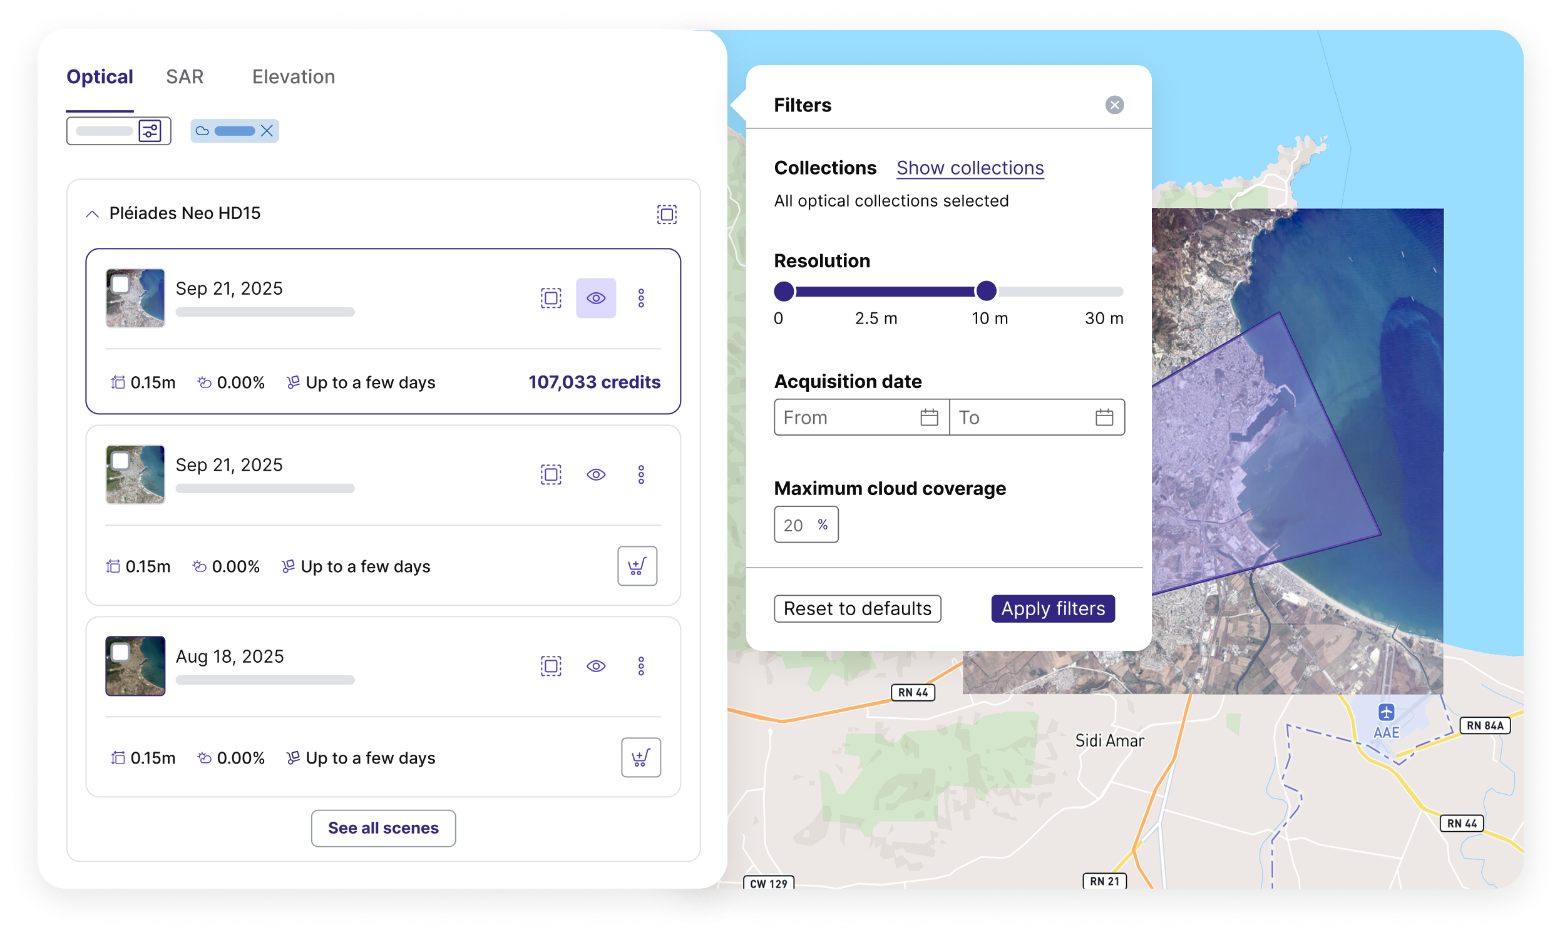
Task: Open calendar picker in To date field
Action: [x=1104, y=417]
